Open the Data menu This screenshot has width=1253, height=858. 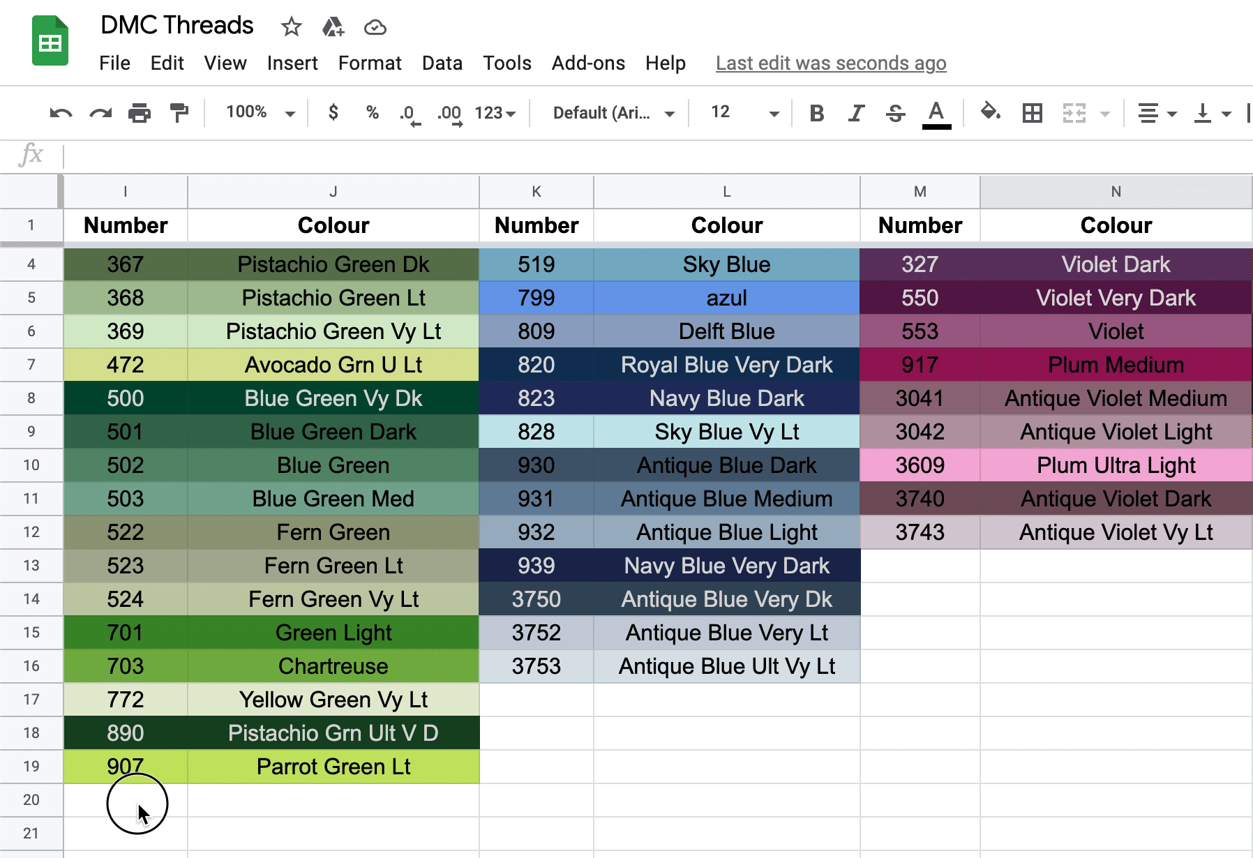[x=442, y=63]
